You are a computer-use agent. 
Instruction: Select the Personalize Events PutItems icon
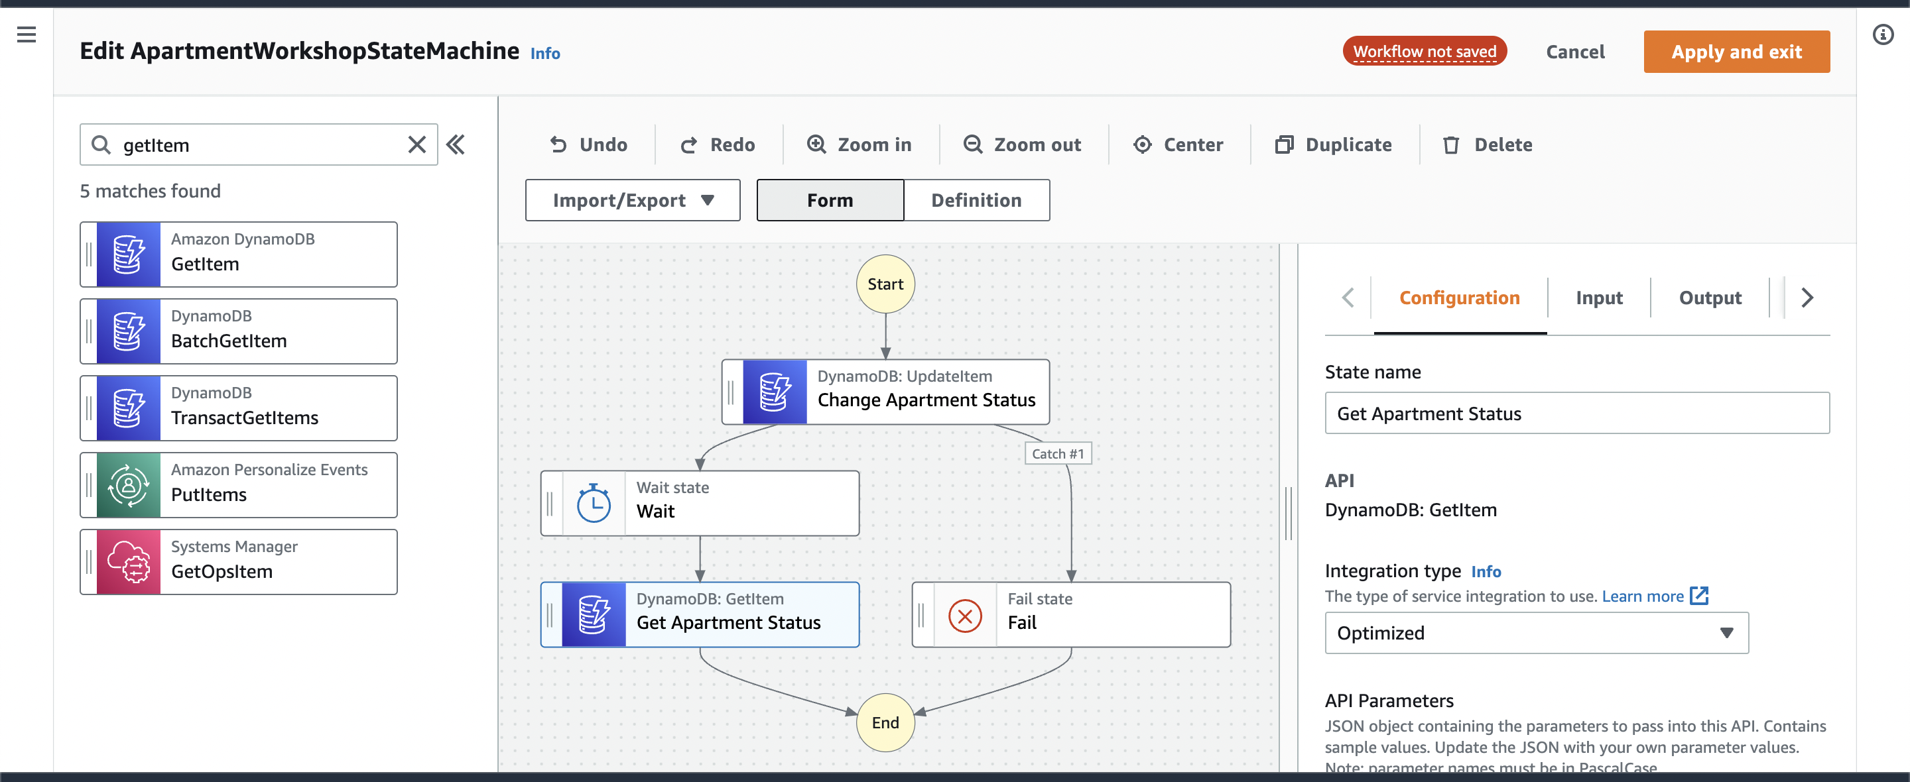(x=128, y=486)
